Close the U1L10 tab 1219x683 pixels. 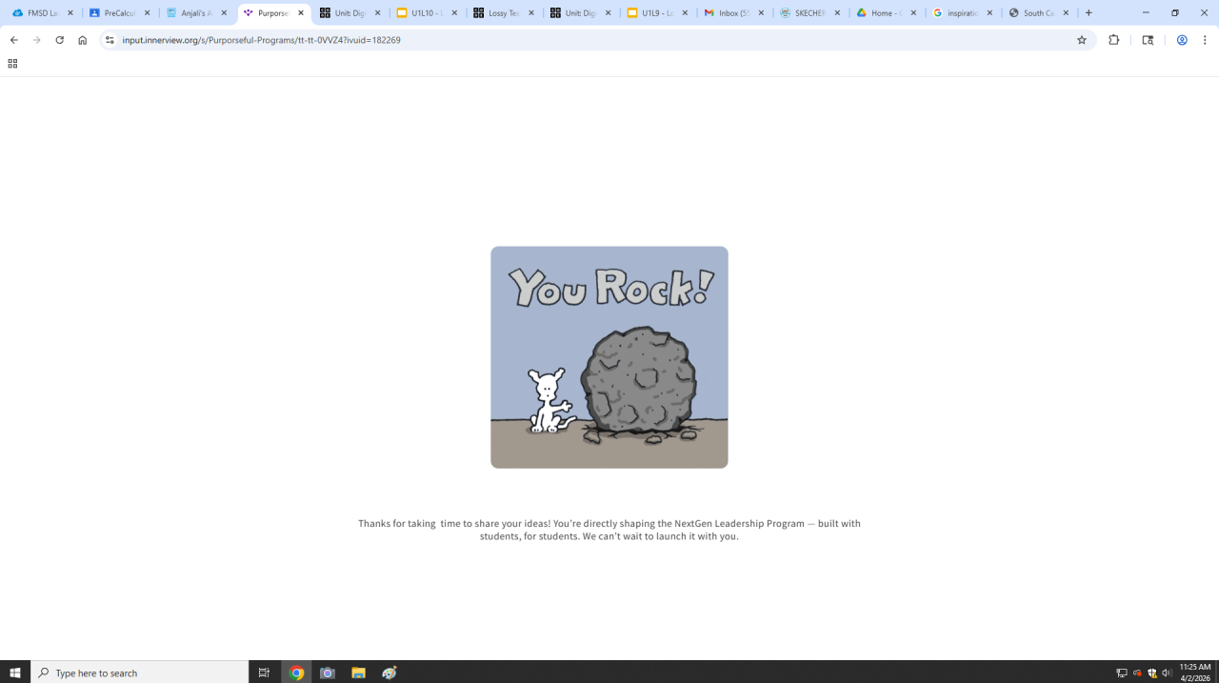454,13
